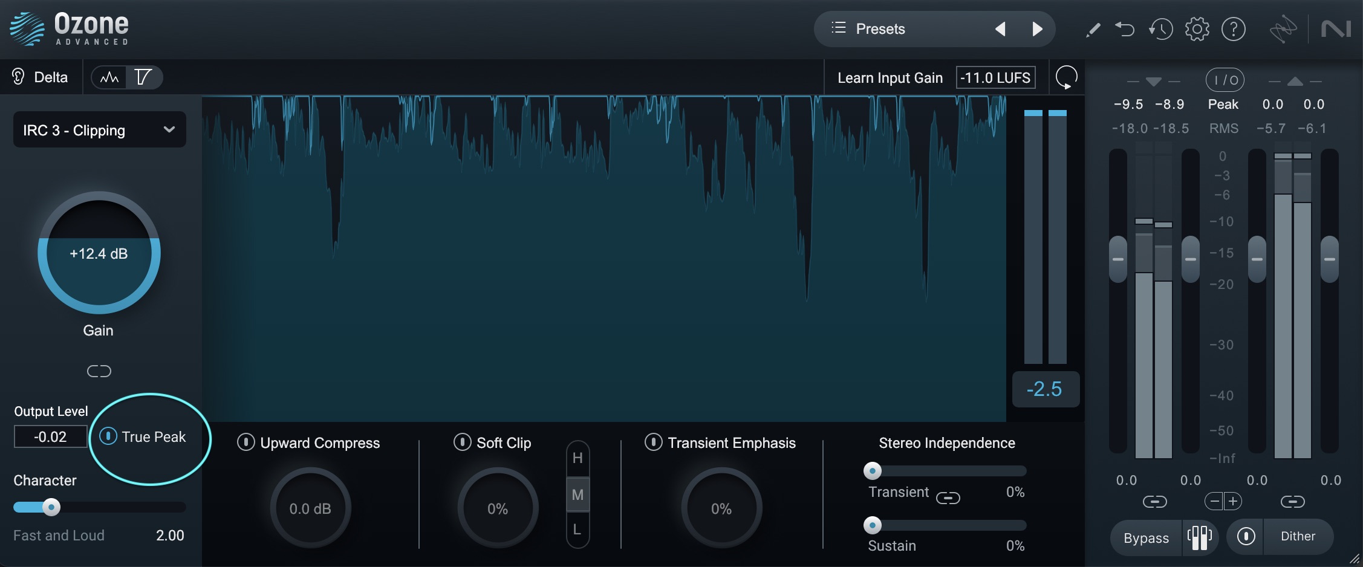The image size is (1363, 567).
Task: Click the Soft Clip 0% knob
Action: tap(498, 508)
